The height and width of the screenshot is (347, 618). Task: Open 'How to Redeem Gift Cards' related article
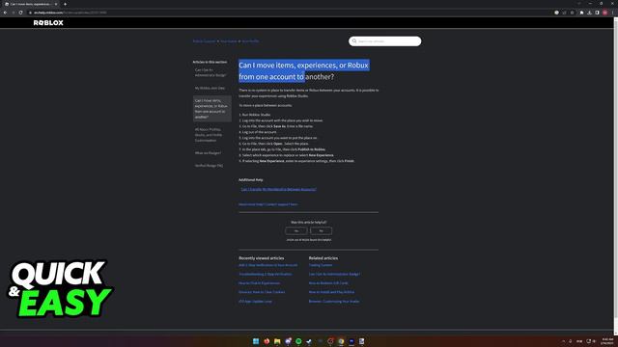pyautogui.click(x=328, y=283)
